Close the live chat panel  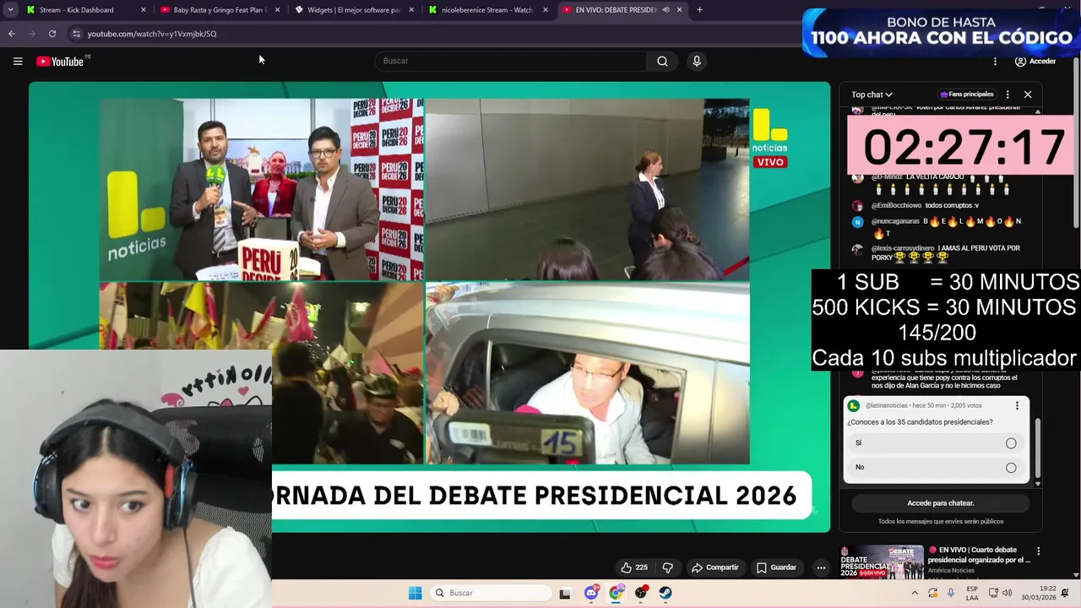click(1028, 95)
